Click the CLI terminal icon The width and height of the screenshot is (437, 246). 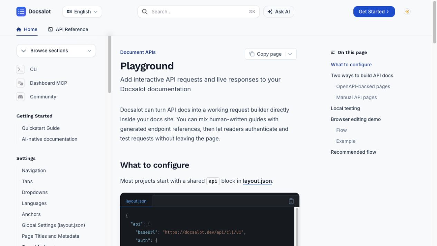20,69
